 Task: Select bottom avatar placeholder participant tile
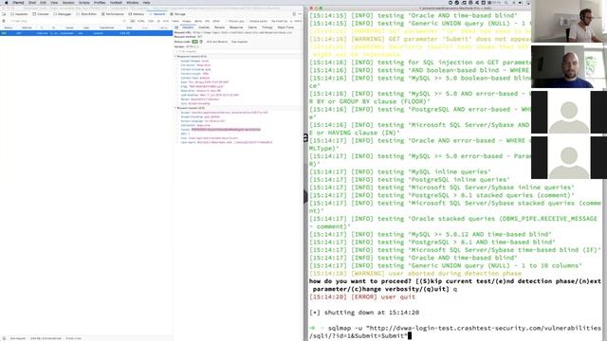coord(569,157)
